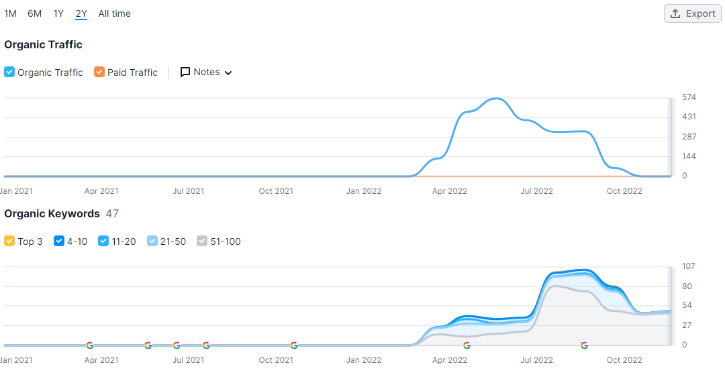Screen dimensions: 725x387
Task: Open the Notes dropdown
Action: coord(206,72)
